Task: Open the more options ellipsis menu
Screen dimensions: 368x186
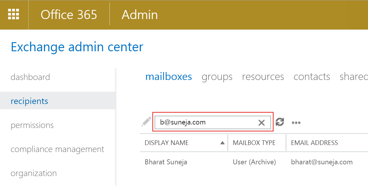Action: (x=296, y=122)
